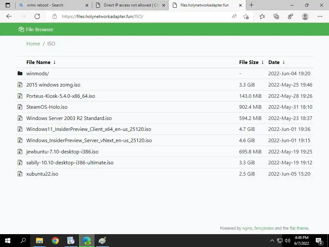Click the 2022-May-23 18:37 date
Screen dimensions: 329x247
[290, 118]
